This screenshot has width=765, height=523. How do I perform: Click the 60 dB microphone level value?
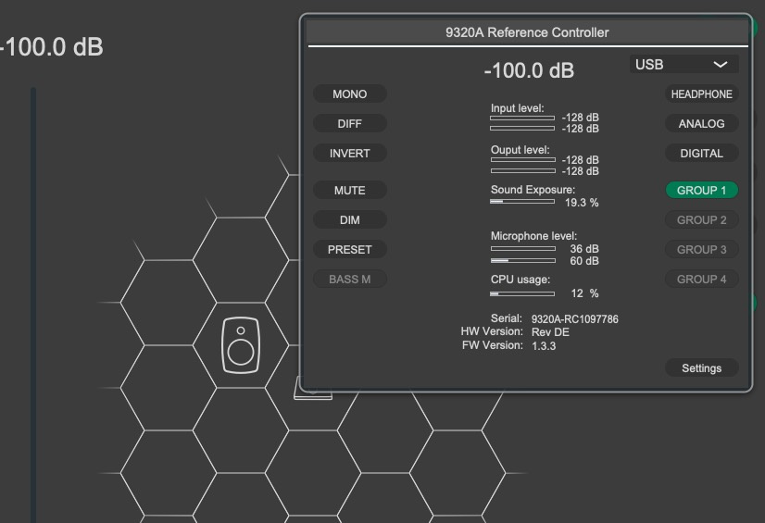[584, 261]
